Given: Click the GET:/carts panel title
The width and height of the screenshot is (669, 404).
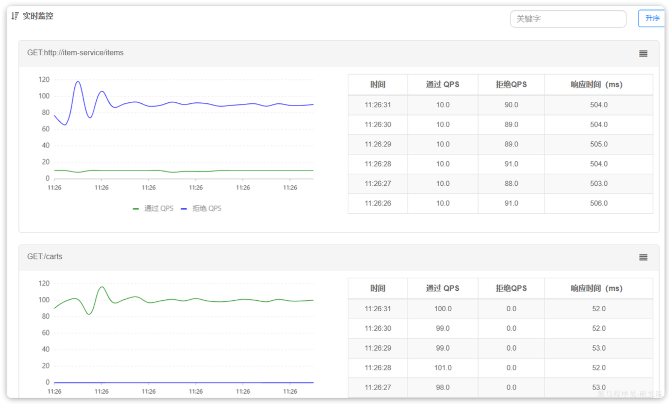Looking at the screenshot, I should point(45,256).
